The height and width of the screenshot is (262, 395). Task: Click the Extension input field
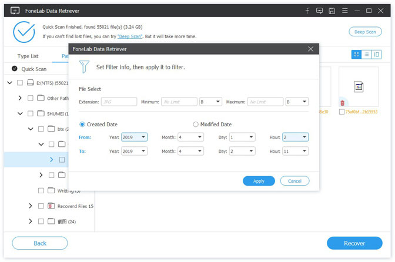[119, 102]
